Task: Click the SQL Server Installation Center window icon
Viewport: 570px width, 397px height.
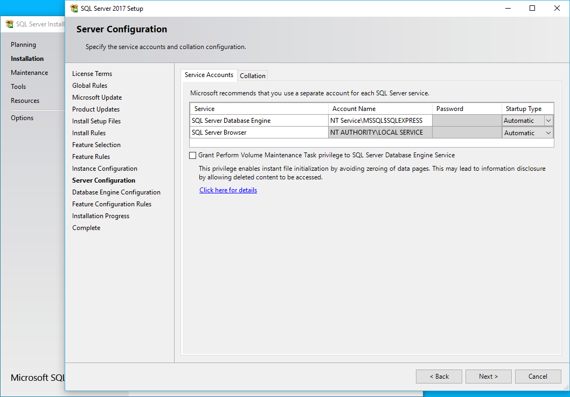Action: (x=10, y=24)
